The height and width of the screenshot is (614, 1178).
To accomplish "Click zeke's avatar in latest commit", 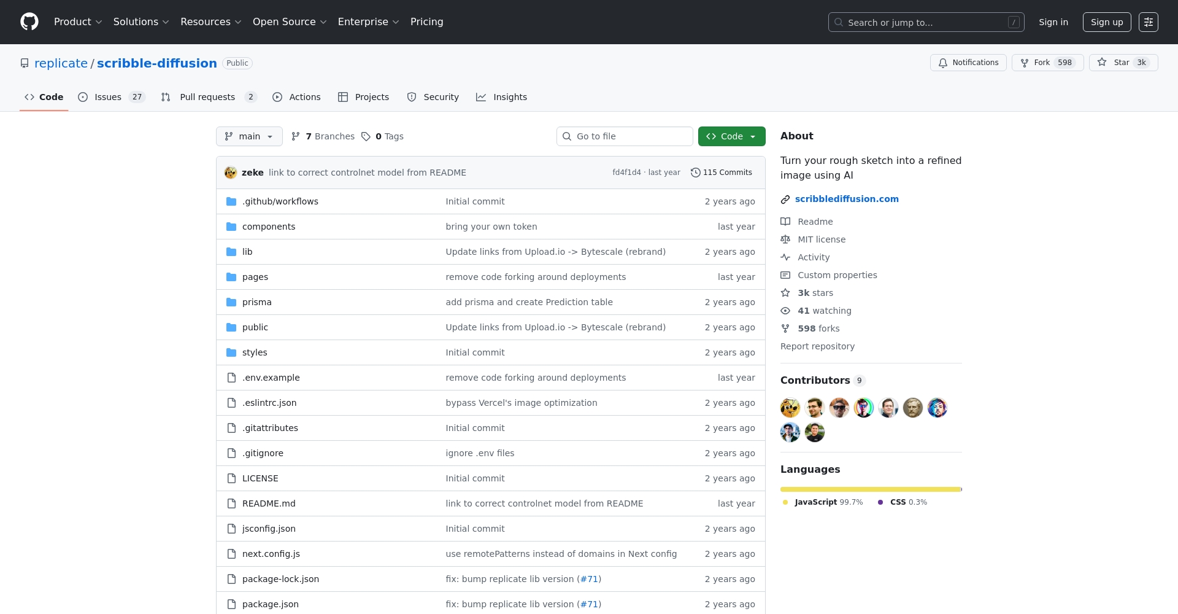I will [x=231, y=173].
